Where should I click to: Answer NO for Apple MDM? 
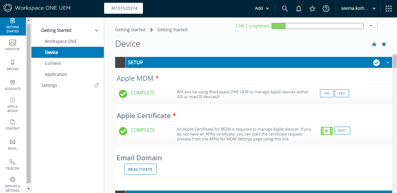(x=327, y=93)
